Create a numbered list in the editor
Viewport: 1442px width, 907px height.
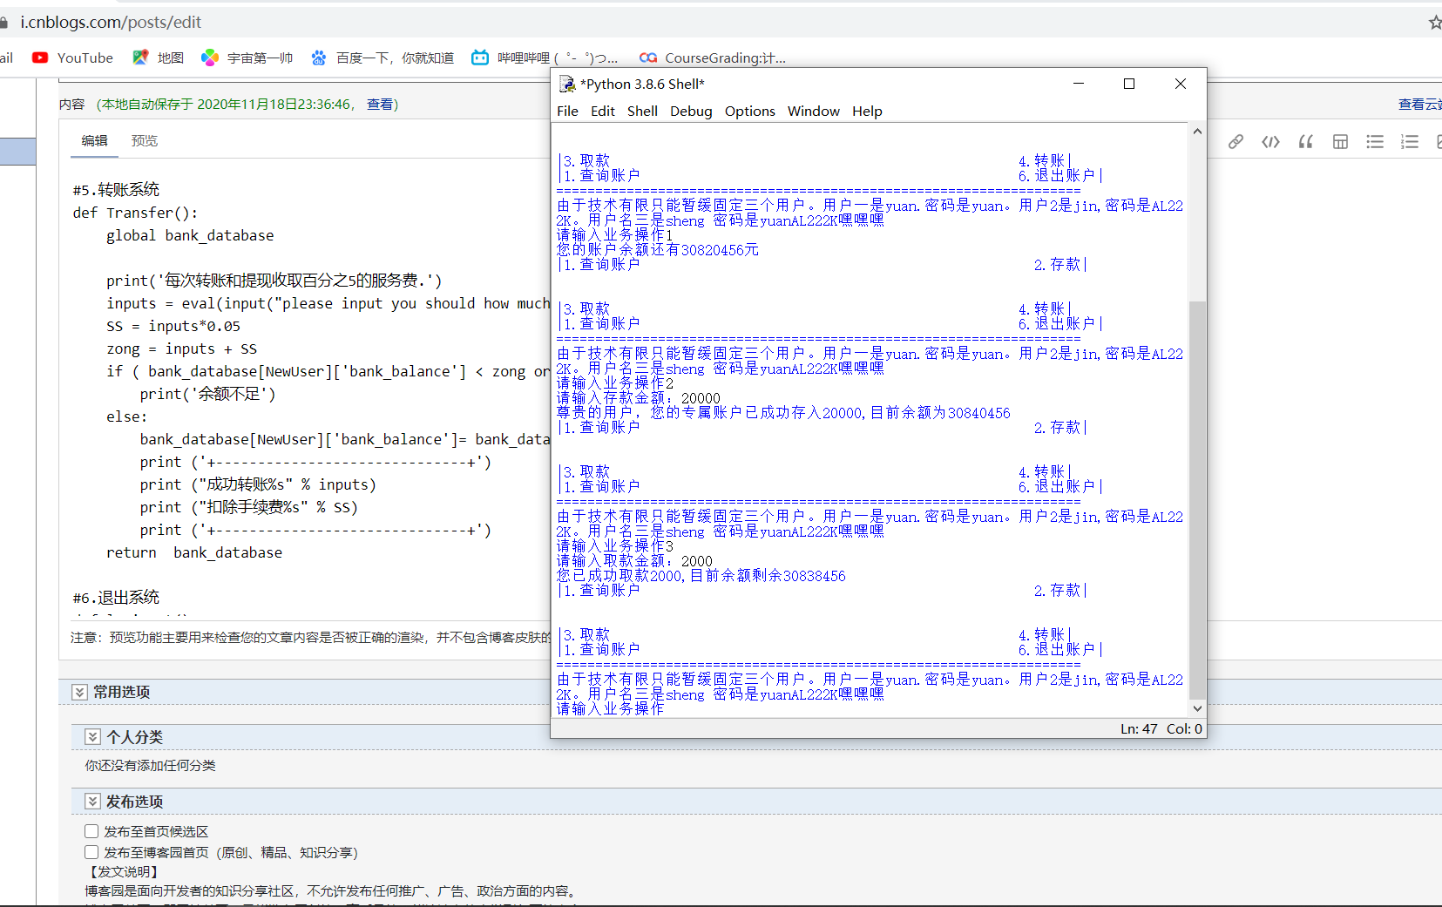pyautogui.click(x=1410, y=141)
